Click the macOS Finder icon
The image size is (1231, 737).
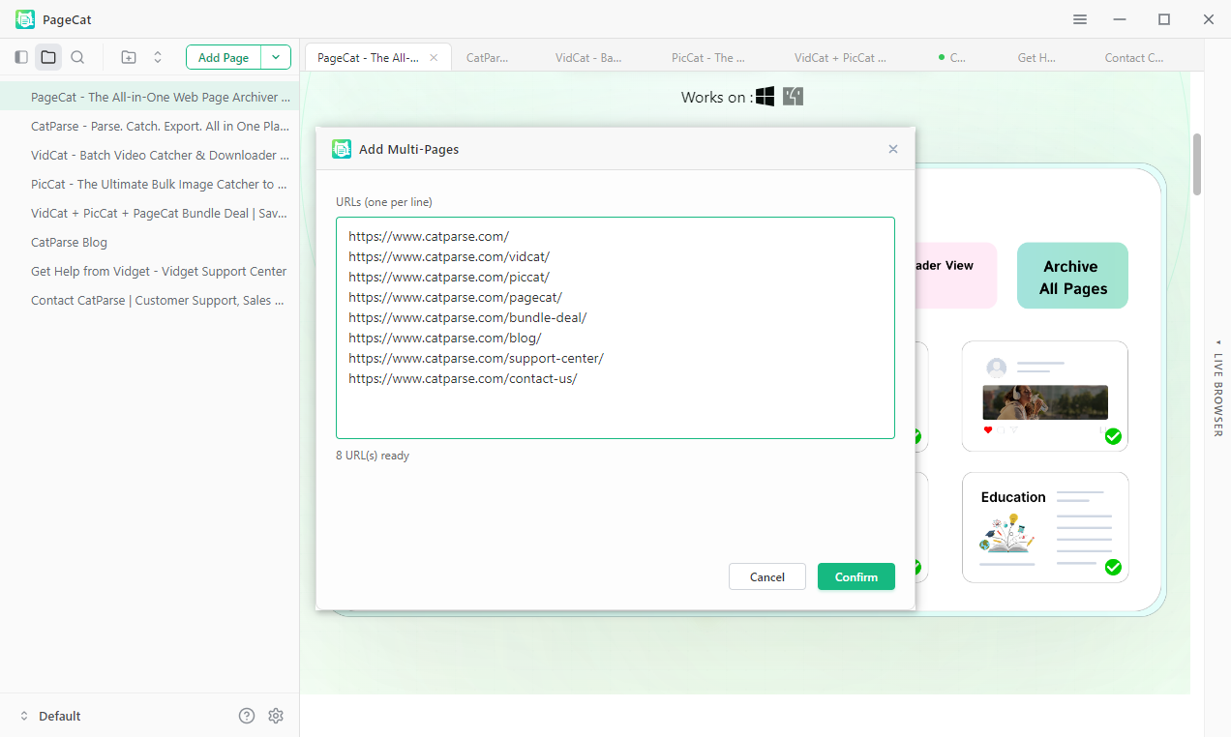pos(794,97)
